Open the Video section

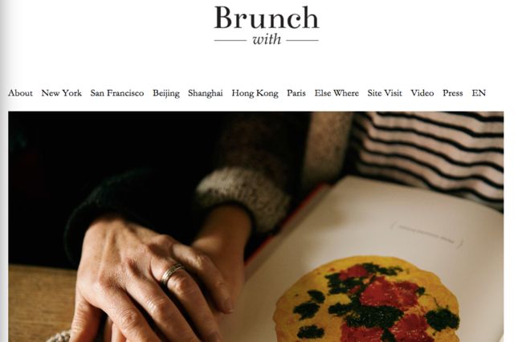coord(422,93)
